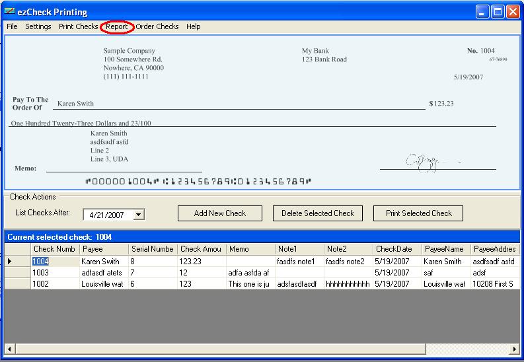Image resolution: width=524 pixels, height=362 pixels.
Task: Click the Payee column header
Action: [x=104, y=249]
